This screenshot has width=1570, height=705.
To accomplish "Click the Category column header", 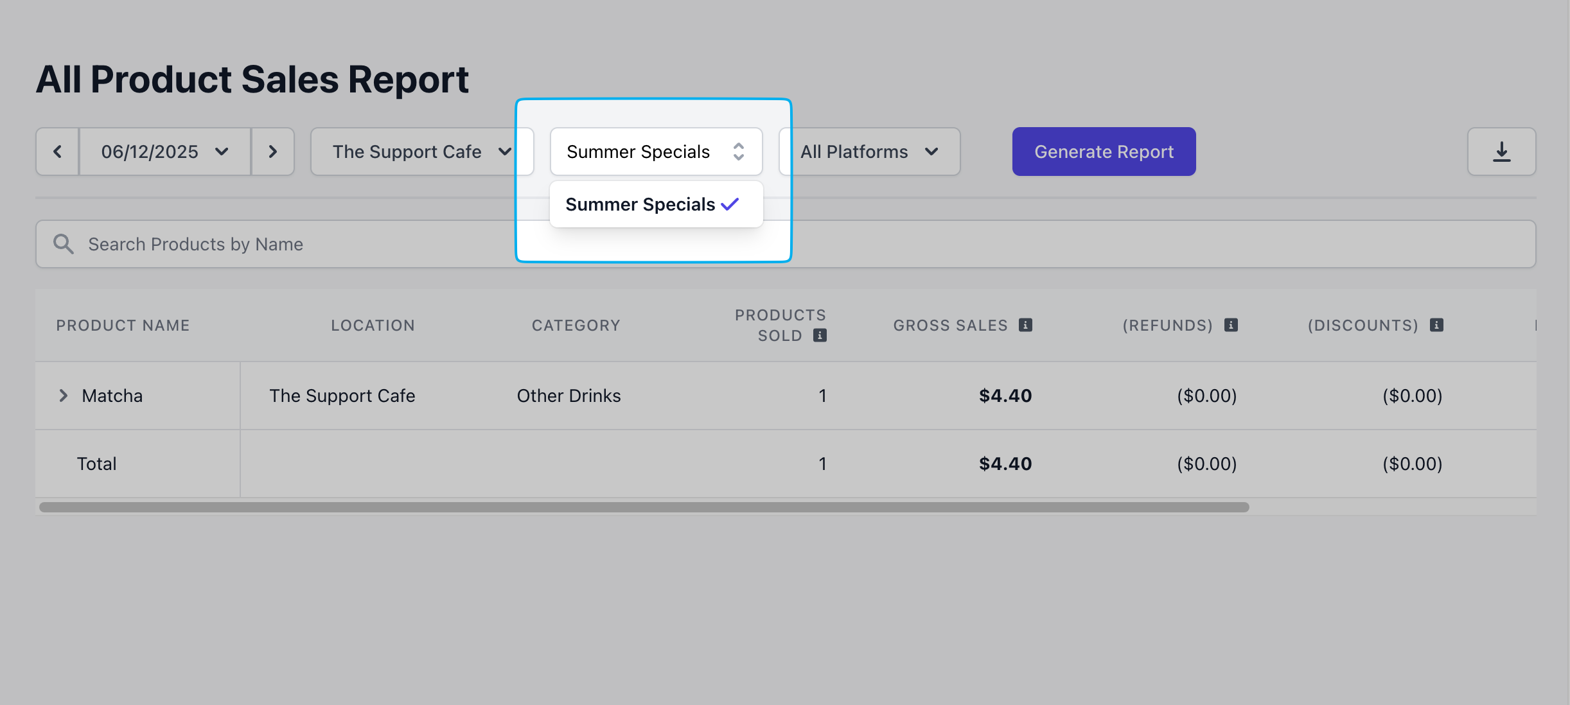I will (576, 326).
